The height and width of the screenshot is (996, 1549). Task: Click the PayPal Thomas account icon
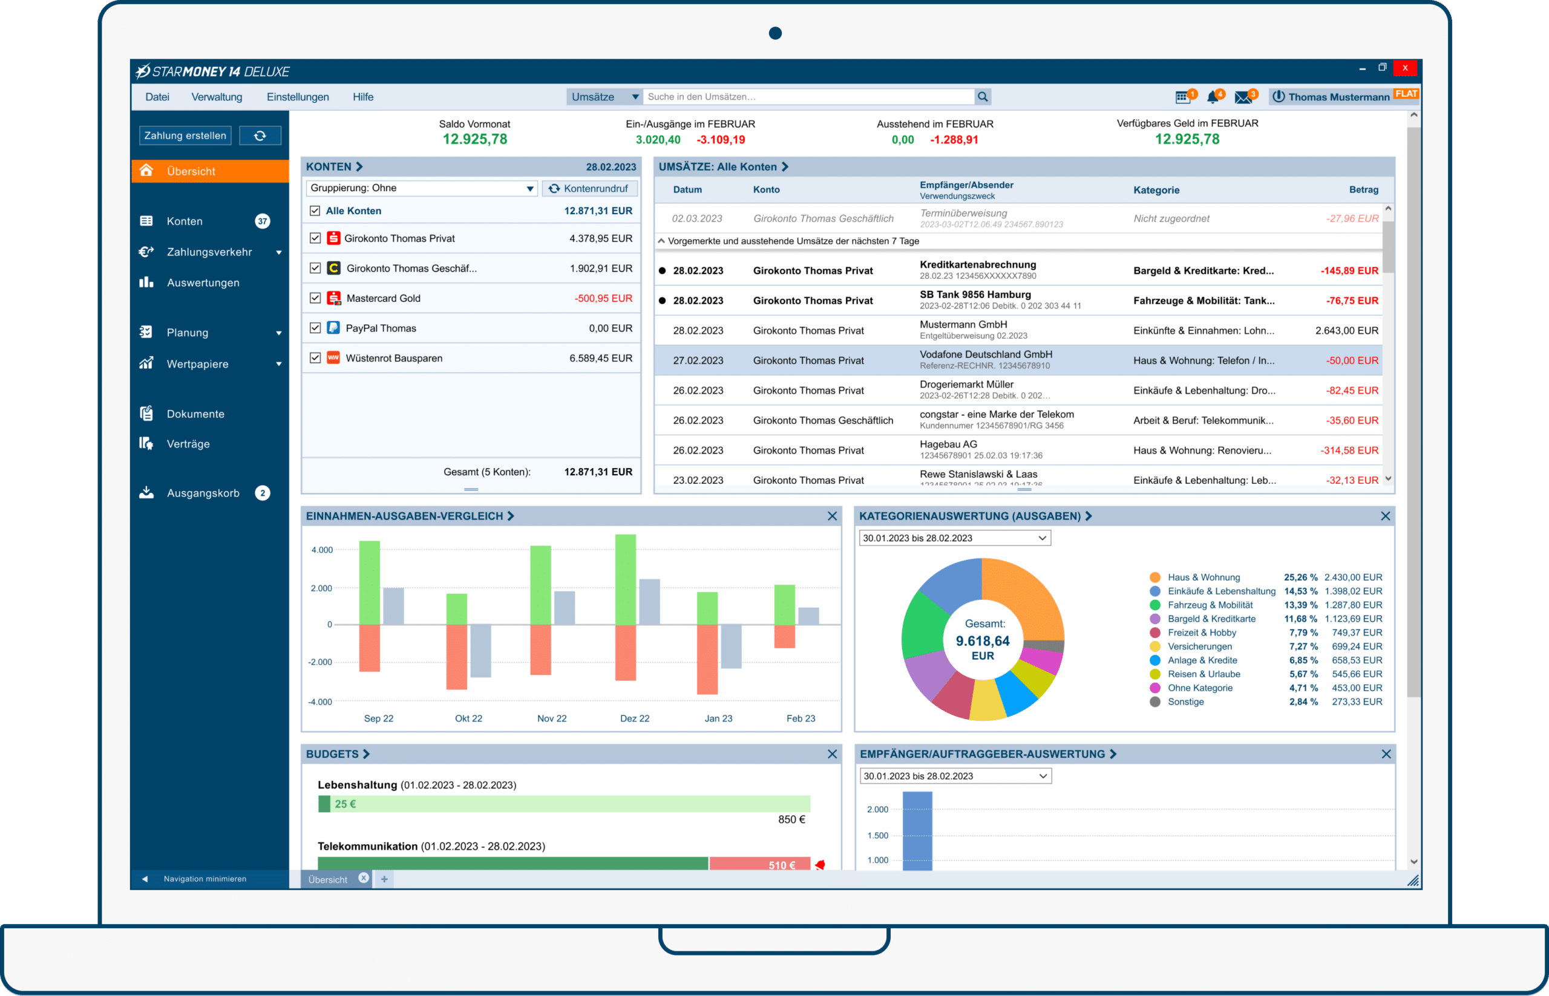click(333, 328)
